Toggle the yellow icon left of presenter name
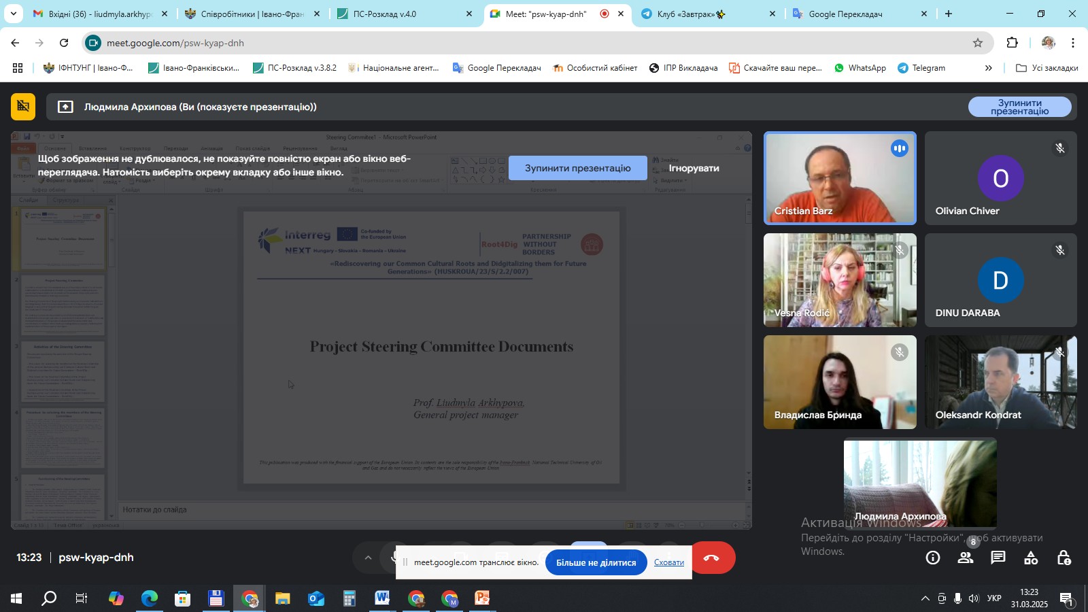Screen dimensions: 1088x612 (23, 107)
